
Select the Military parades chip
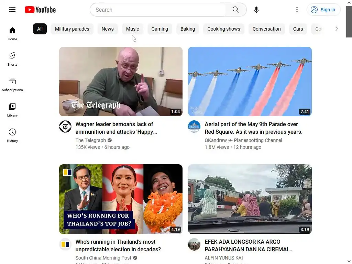tap(72, 29)
